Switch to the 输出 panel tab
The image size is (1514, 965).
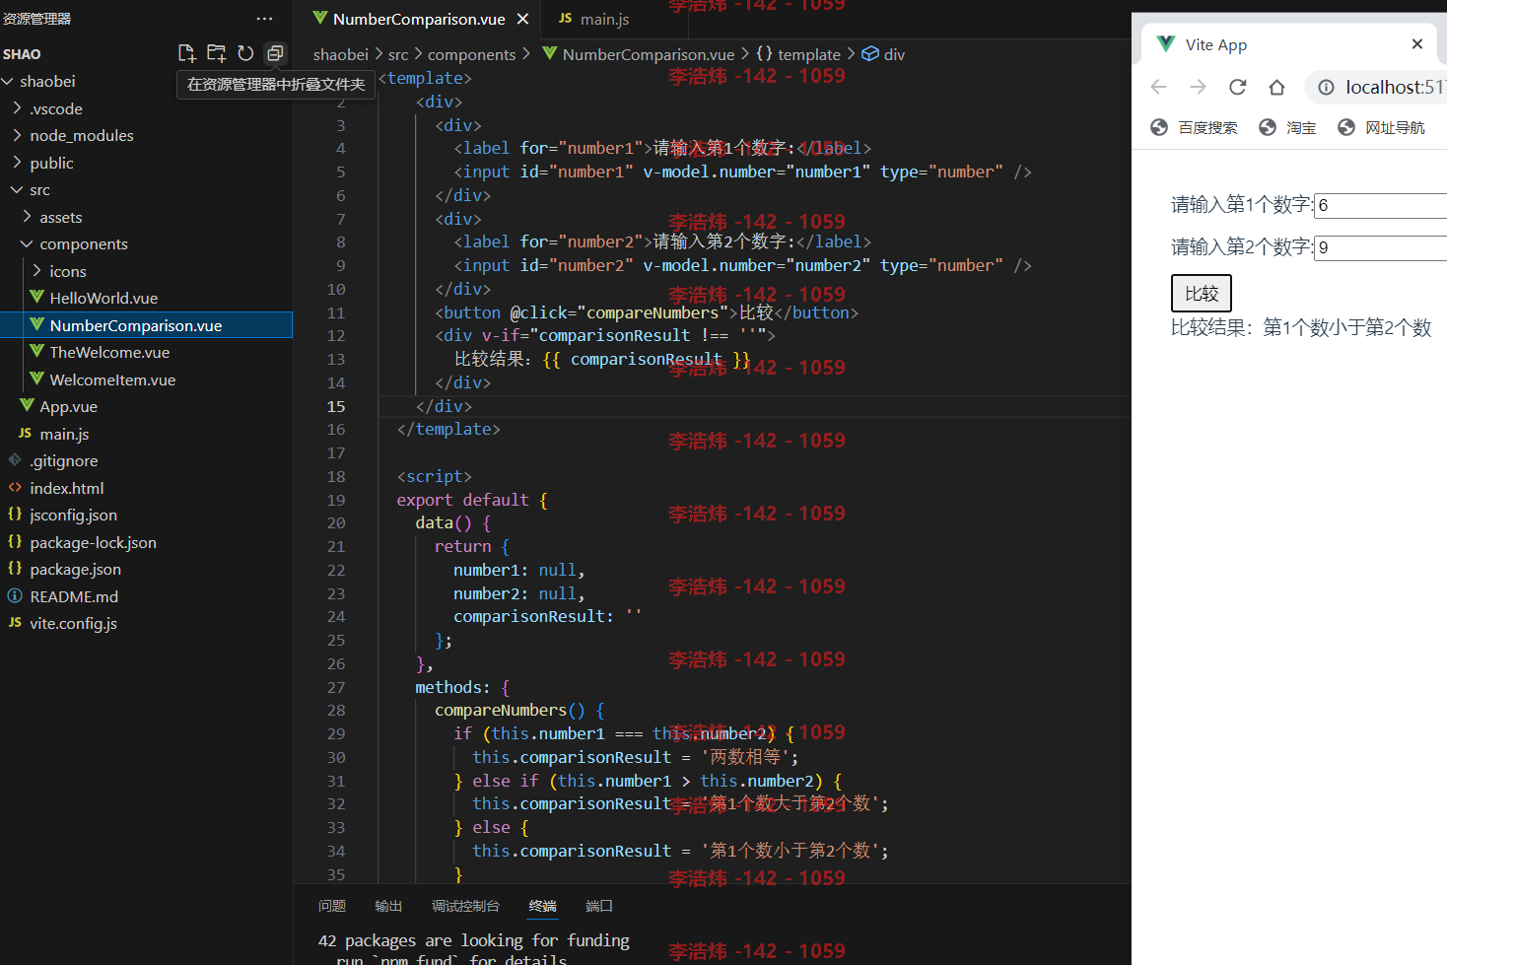click(388, 906)
